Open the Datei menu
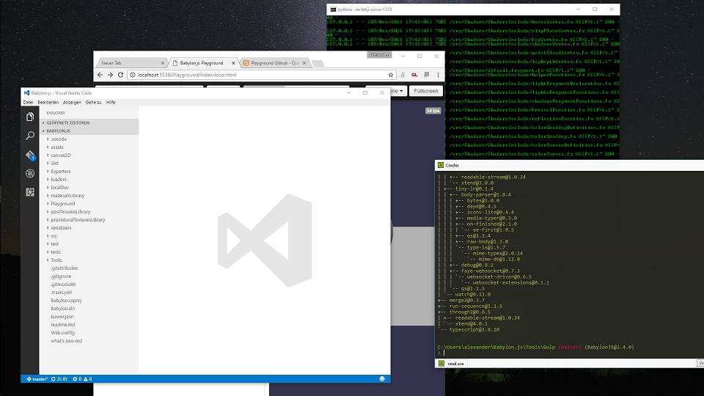 28,102
